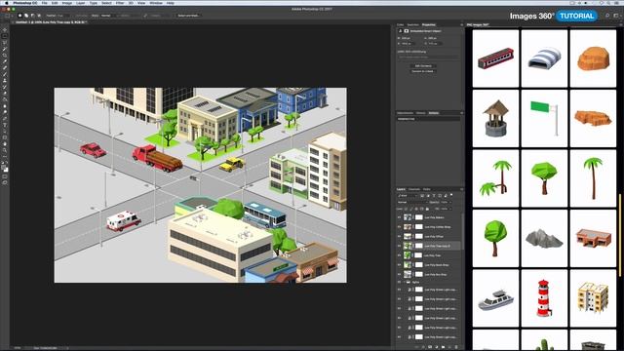Open the Filter menu
The width and height of the screenshot is (624, 351).
tap(120, 3)
